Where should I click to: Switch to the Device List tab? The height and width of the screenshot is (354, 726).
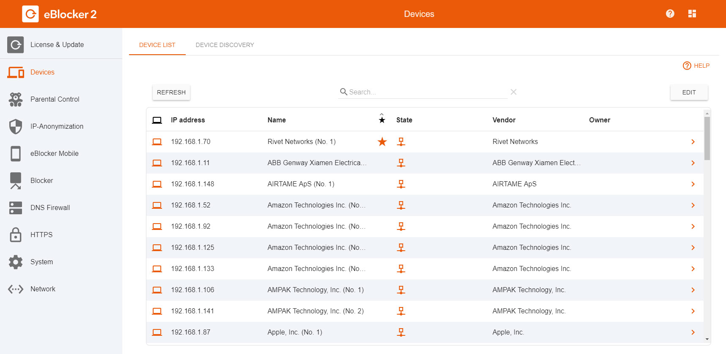pyautogui.click(x=157, y=45)
